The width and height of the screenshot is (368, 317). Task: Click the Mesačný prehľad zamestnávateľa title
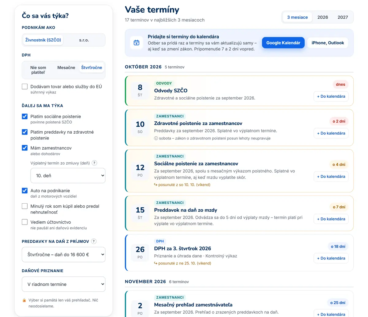(193, 305)
